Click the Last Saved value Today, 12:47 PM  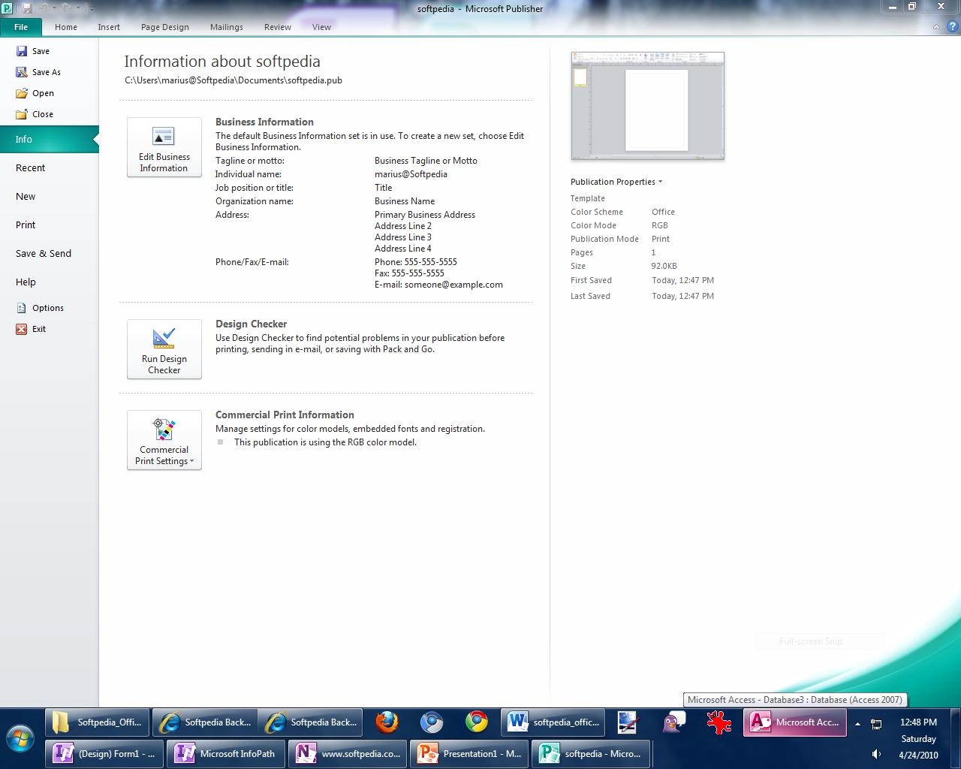pos(682,296)
